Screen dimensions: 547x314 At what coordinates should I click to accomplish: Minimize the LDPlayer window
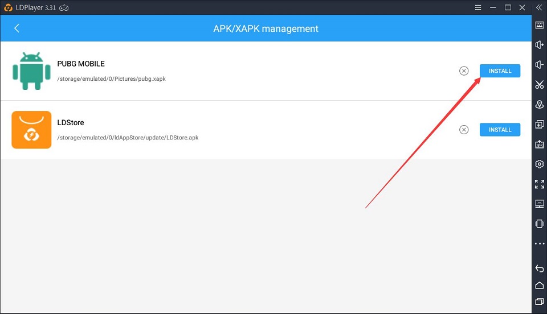click(493, 7)
